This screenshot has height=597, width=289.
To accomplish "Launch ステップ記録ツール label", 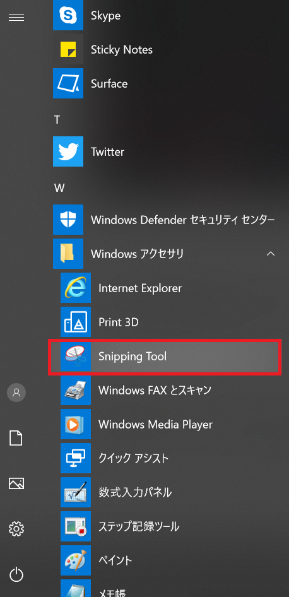I will click(x=139, y=526).
